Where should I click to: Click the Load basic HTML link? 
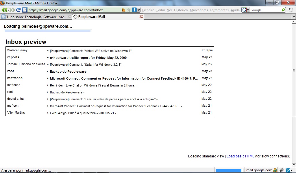point(240,156)
